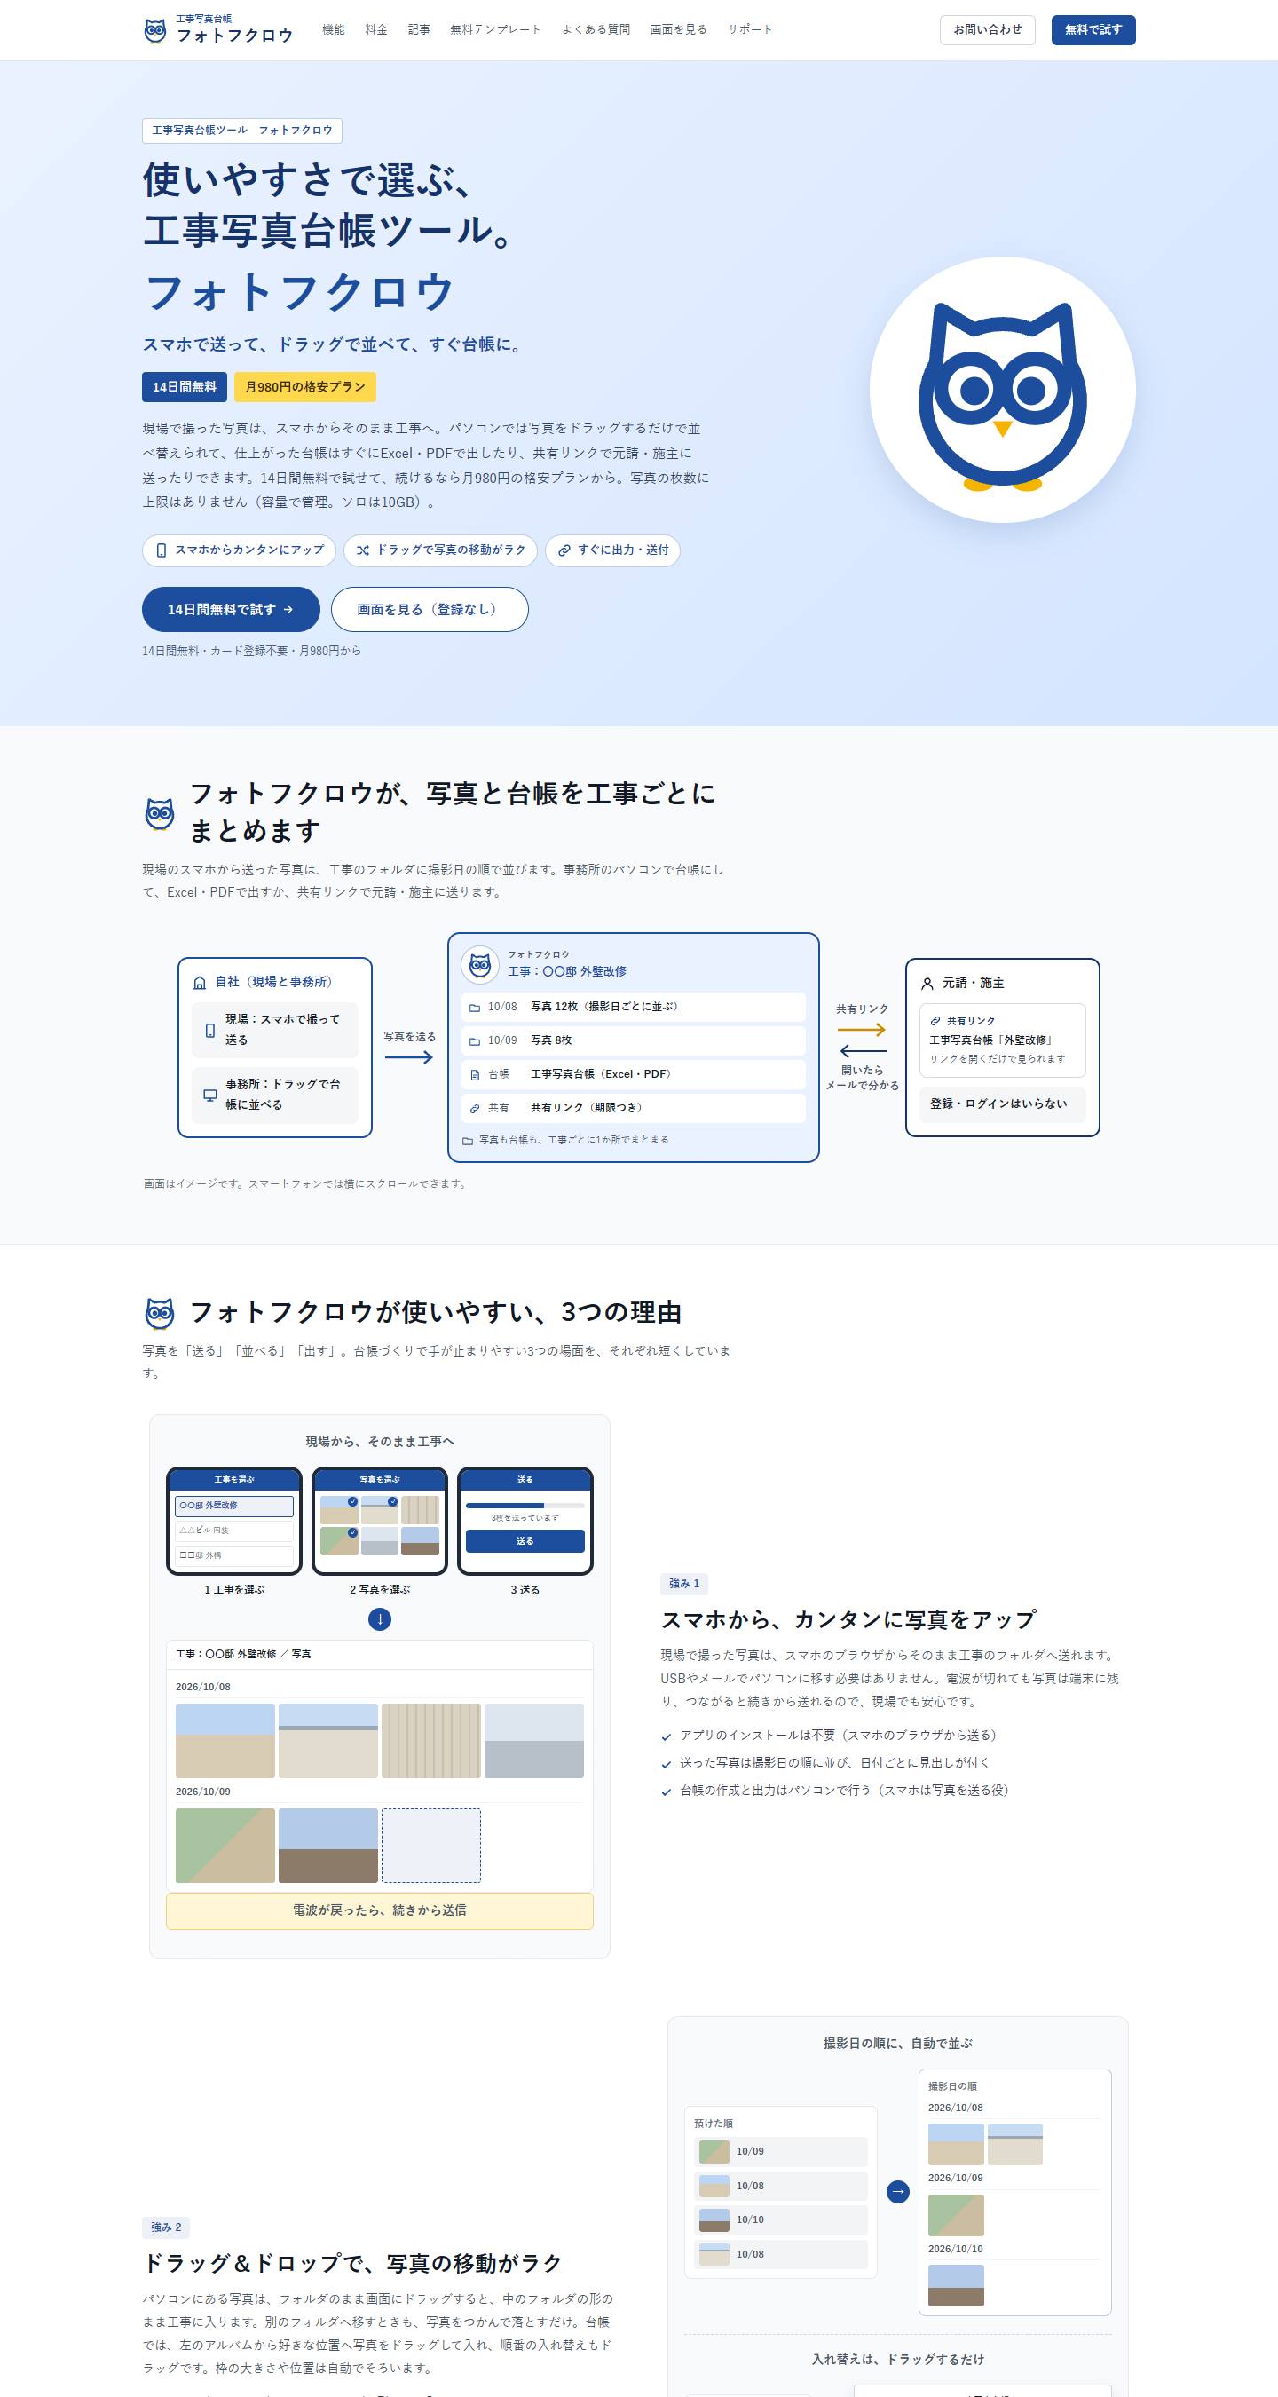Click 10/10 row in 預けた順 list
The width and height of the screenshot is (1278, 2397).
click(780, 2220)
